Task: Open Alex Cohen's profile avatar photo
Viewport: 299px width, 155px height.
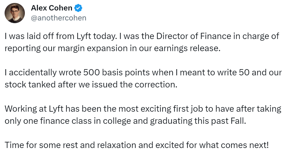Action: [x=15, y=13]
